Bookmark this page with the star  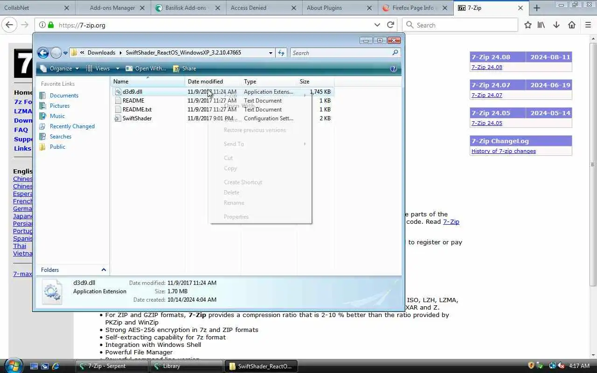click(x=528, y=25)
